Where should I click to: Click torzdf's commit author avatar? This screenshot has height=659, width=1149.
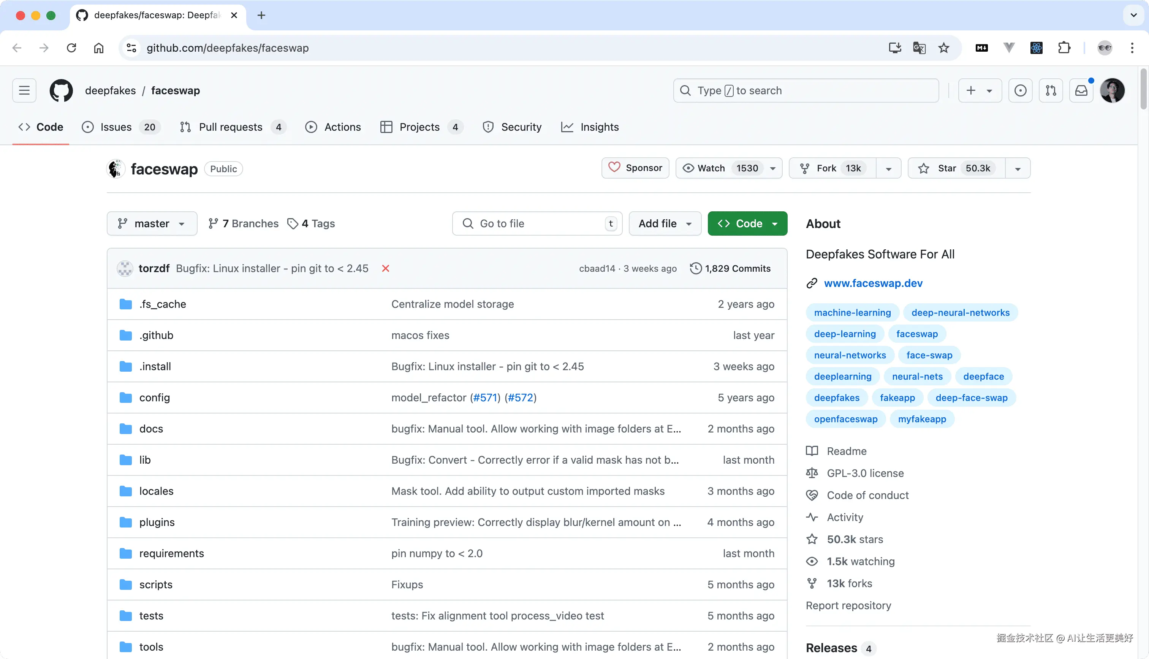(x=125, y=268)
